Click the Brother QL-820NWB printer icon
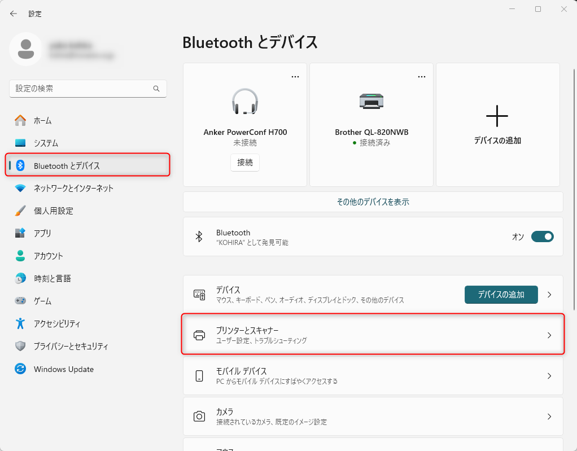Image resolution: width=577 pixels, height=451 pixels. pos(371,101)
